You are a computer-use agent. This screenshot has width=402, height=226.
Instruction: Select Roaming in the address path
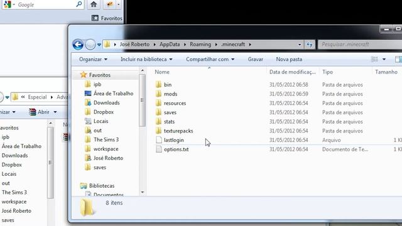click(x=200, y=45)
